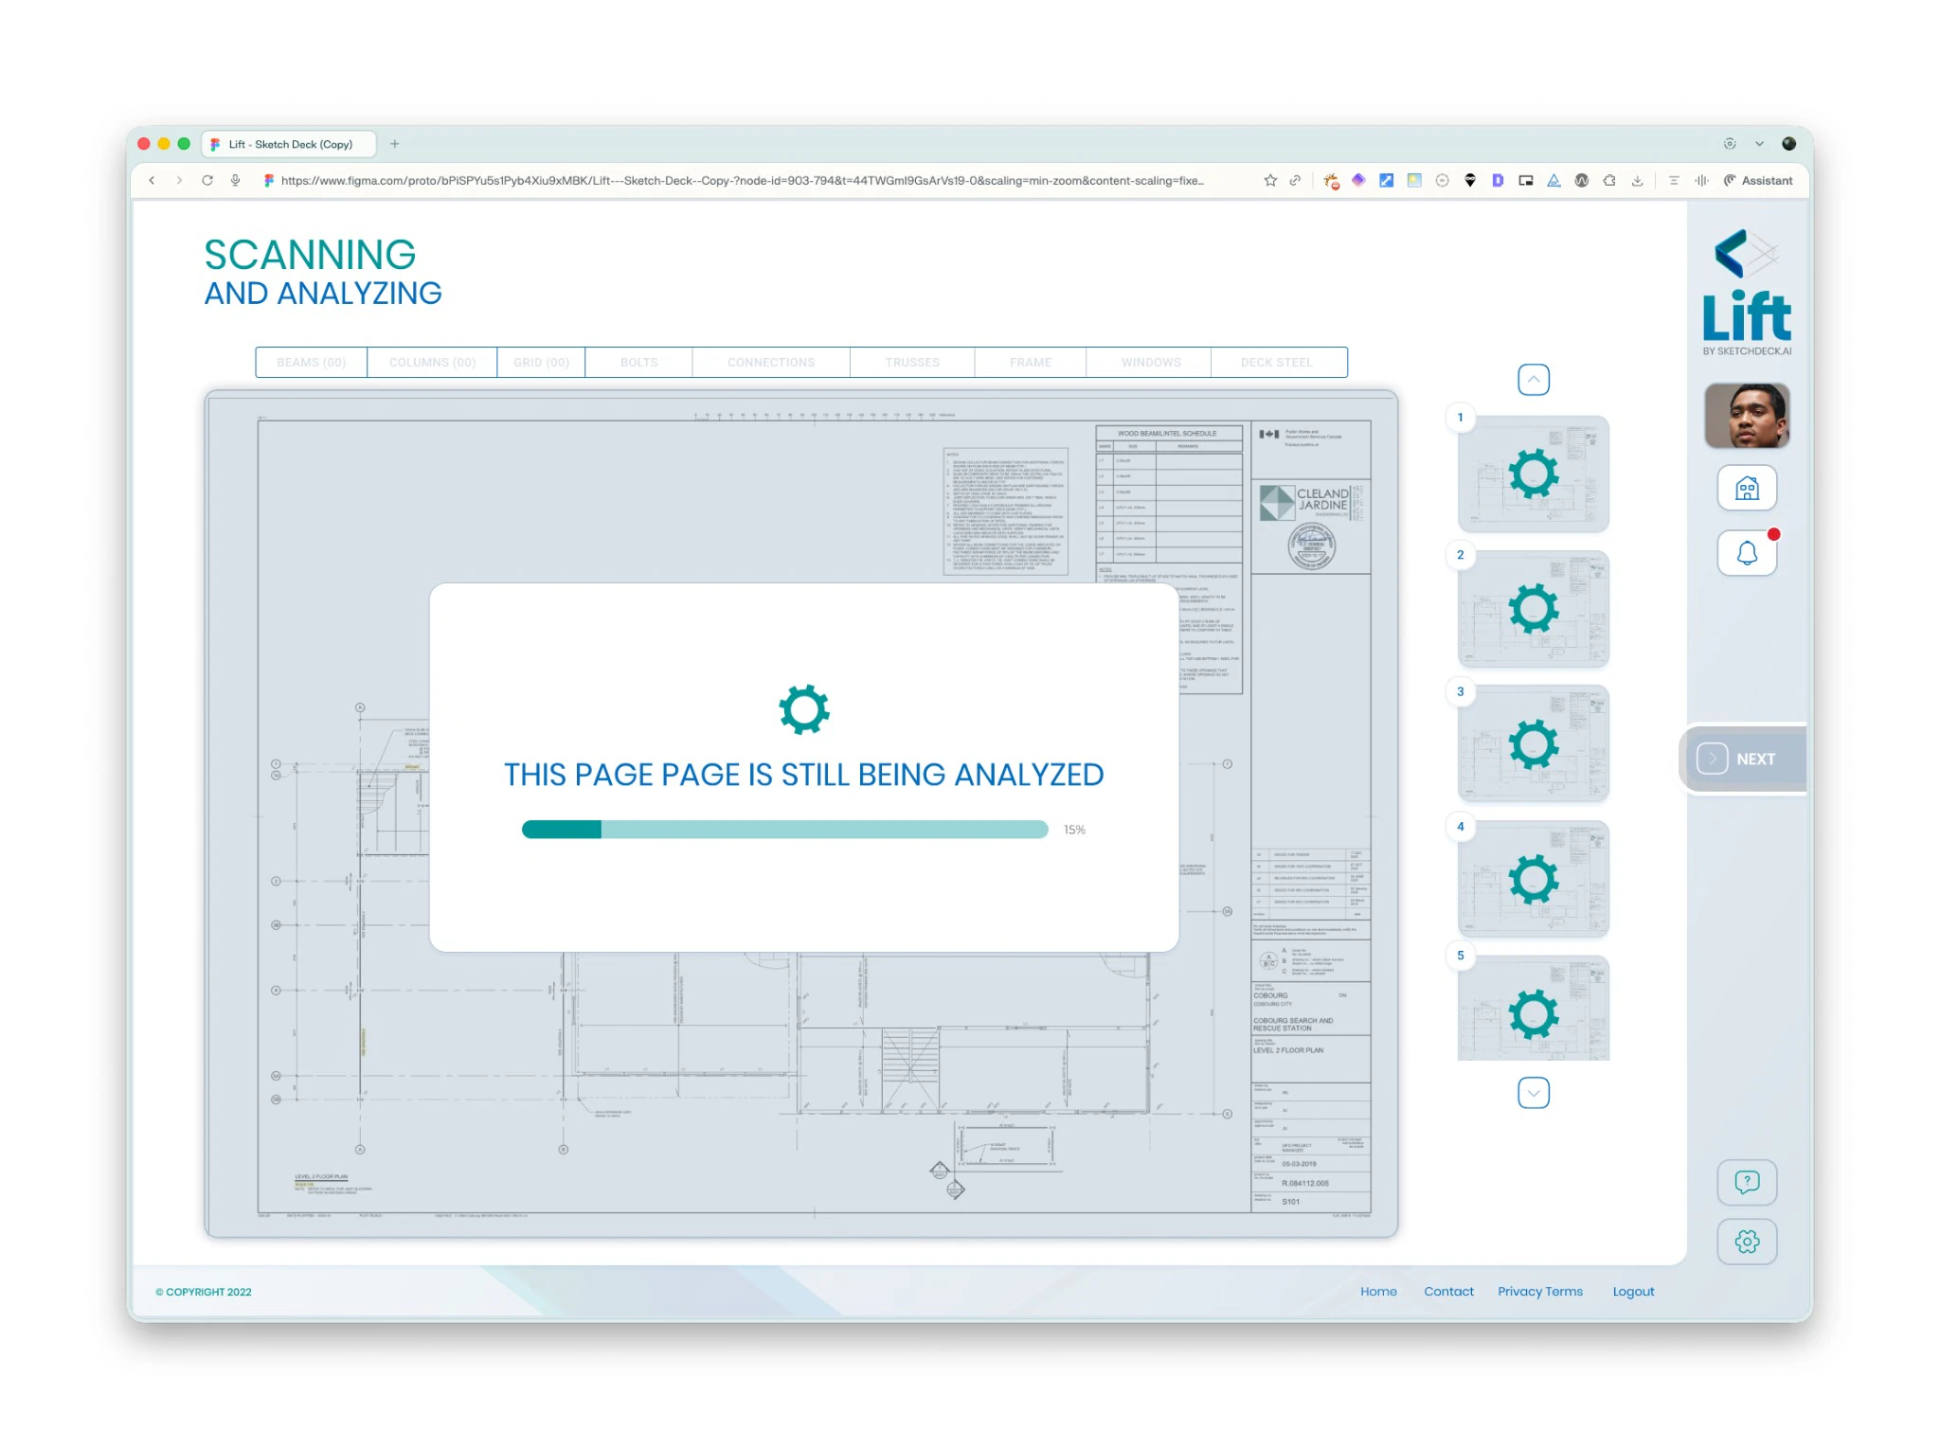Open the help question chat icon

[1747, 1182]
